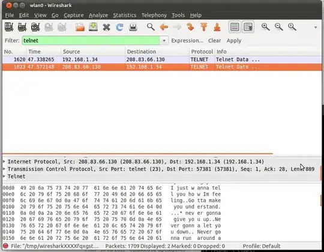
Task: Go back in packet history arrow
Action: (x=164, y=27)
